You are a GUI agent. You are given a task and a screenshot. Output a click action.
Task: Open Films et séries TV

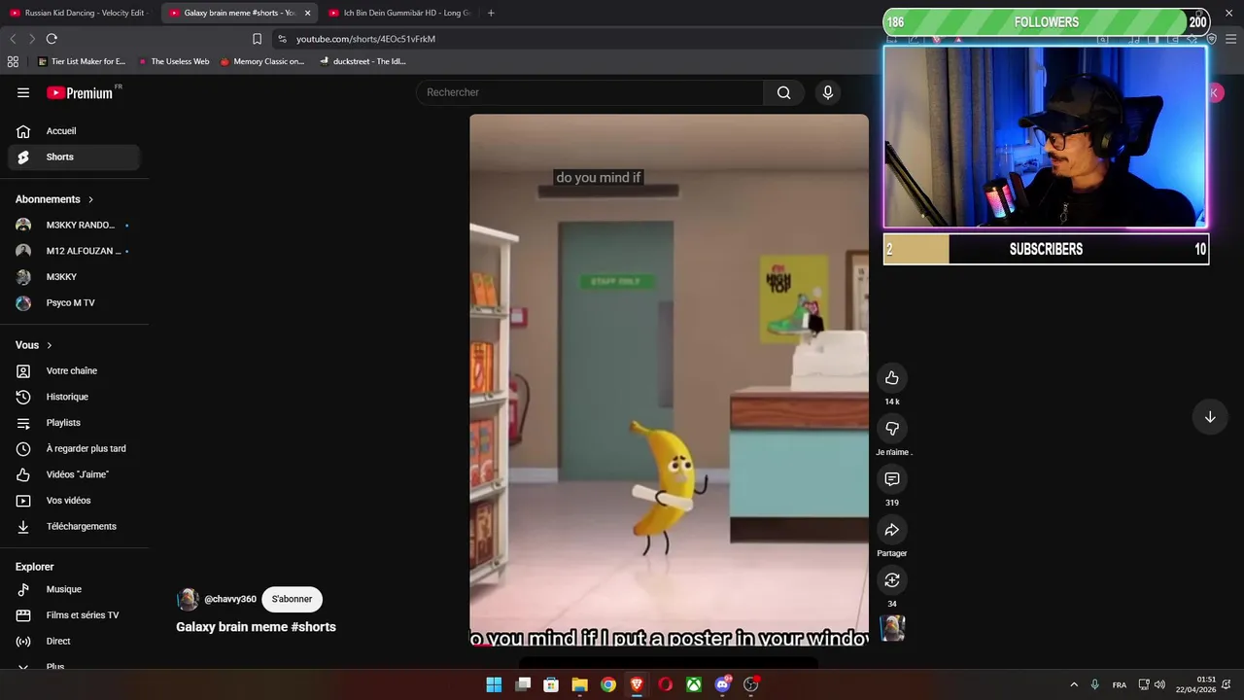pyautogui.click(x=74, y=615)
